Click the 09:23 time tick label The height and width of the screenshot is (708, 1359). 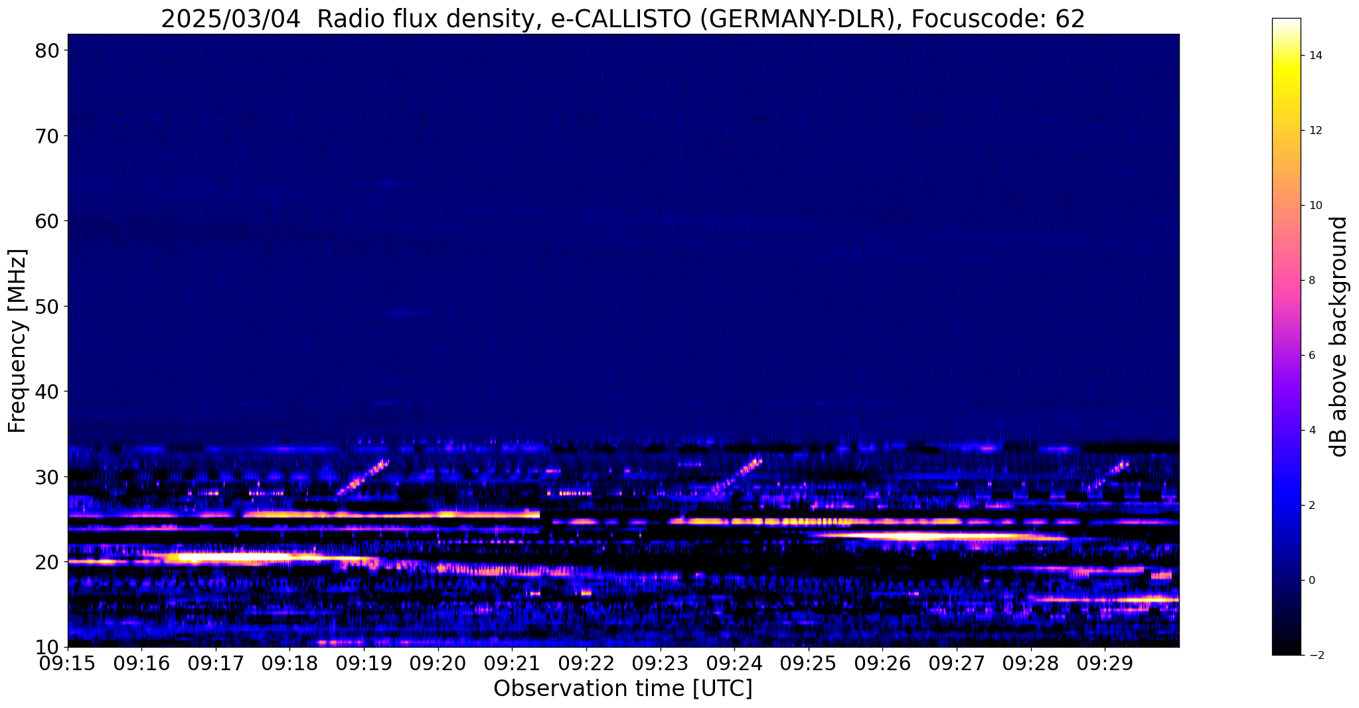click(x=661, y=664)
